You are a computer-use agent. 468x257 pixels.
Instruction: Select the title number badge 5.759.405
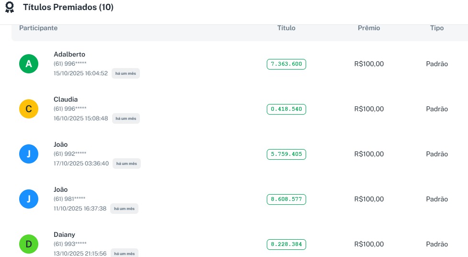286,154
